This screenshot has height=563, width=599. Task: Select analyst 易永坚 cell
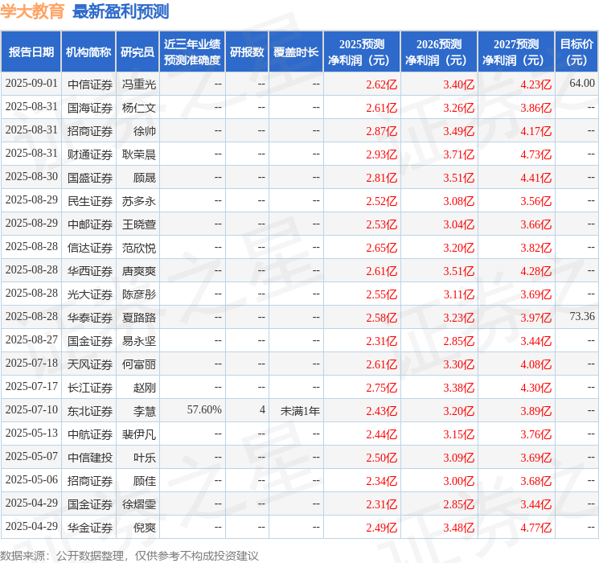click(x=138, y=341)
